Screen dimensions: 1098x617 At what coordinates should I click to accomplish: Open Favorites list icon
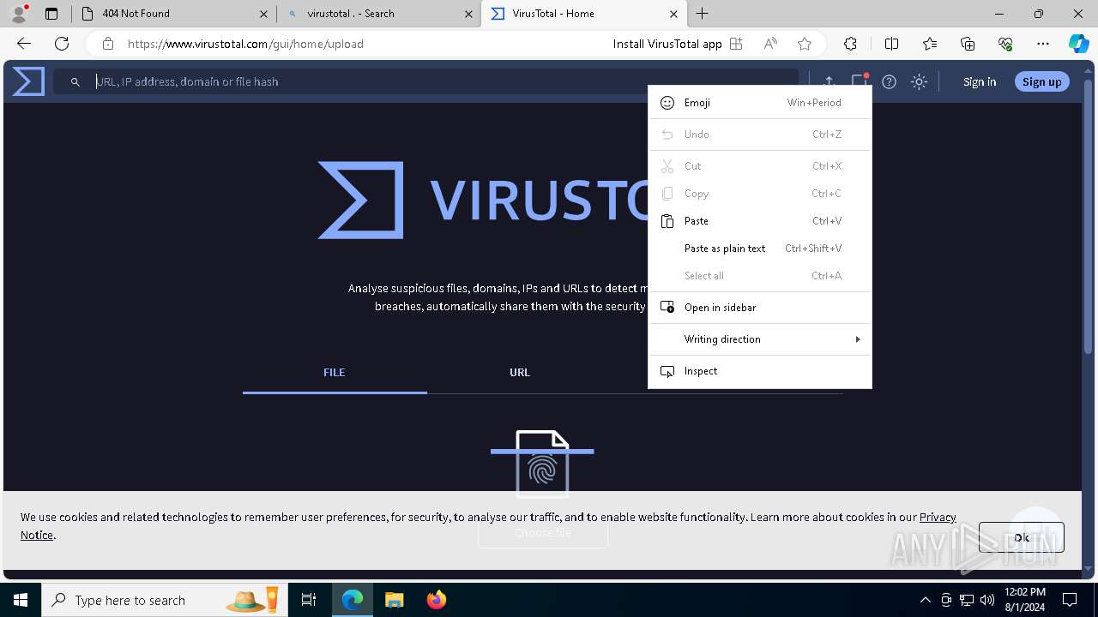(930, 44)
